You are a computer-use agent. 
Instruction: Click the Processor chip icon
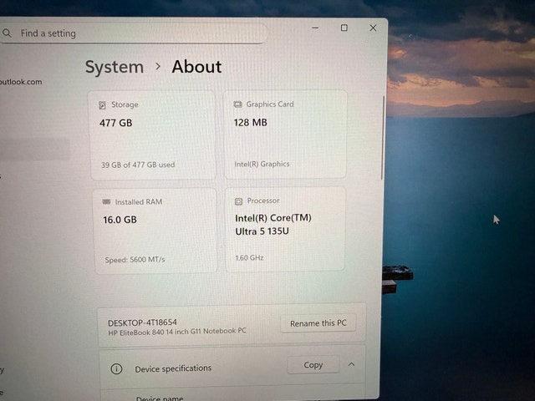click(238, 201)
